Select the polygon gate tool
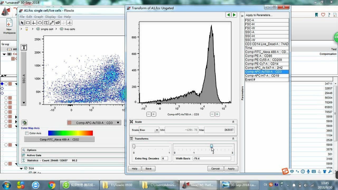The height and width of the screenshot is (190, 338). click(46, 23)
